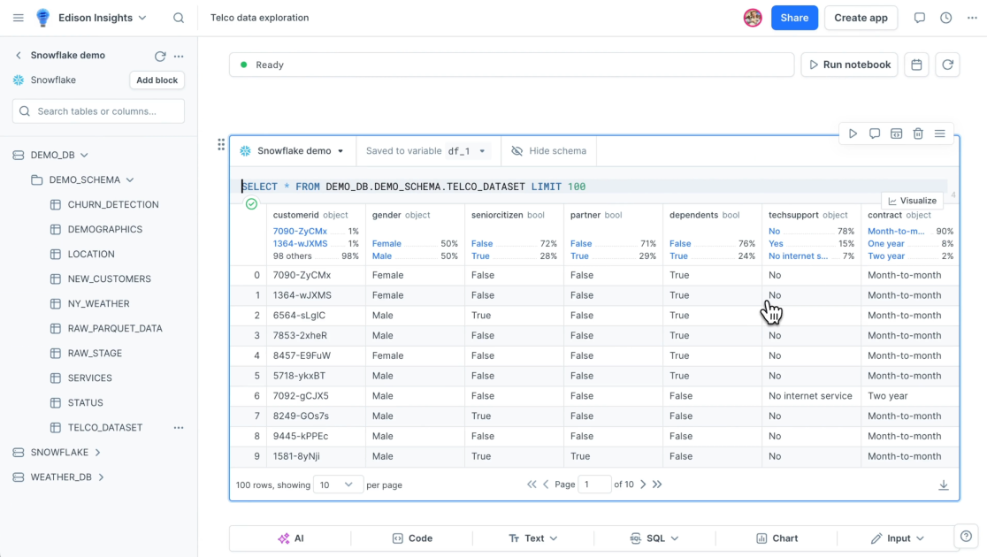Go to first page of results
The height and width of the screenshot is (557, 987).
pos(532,484)
